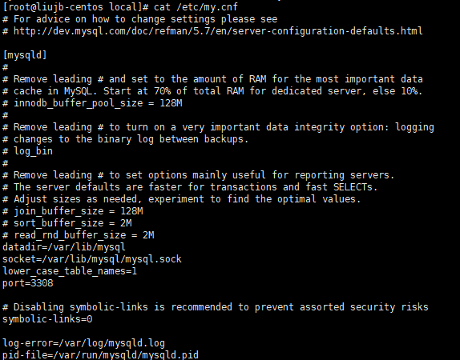The width and height of the screenshot is (460, 360).
Task: Click the datadir=/var/lib/mysql setting
Action: [64, 247]
